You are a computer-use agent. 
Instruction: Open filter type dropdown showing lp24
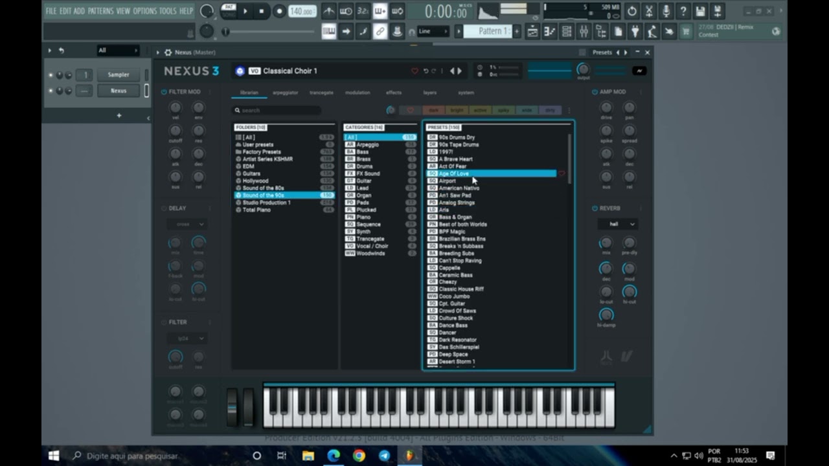click(x=187, y=338)
